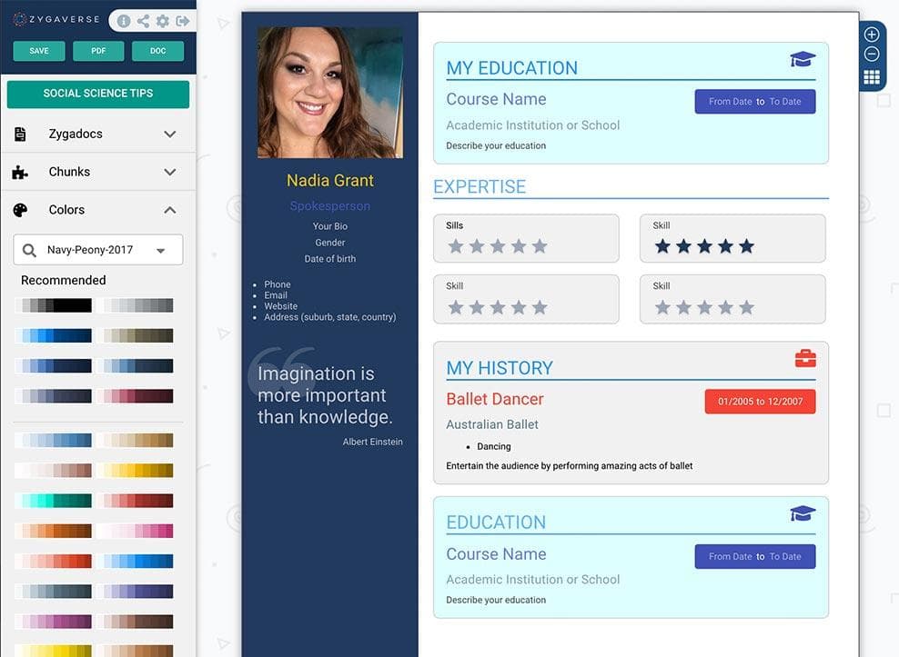Collapse the Colors section
Image resolution: width=899 pixels, height=657 pixels.
point(169,209)
